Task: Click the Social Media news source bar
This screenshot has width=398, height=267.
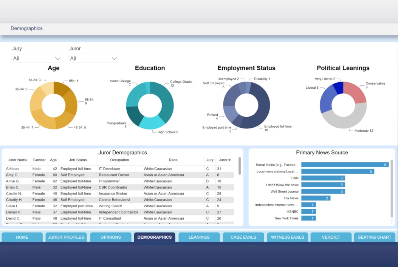Action: tap(344, 165)
